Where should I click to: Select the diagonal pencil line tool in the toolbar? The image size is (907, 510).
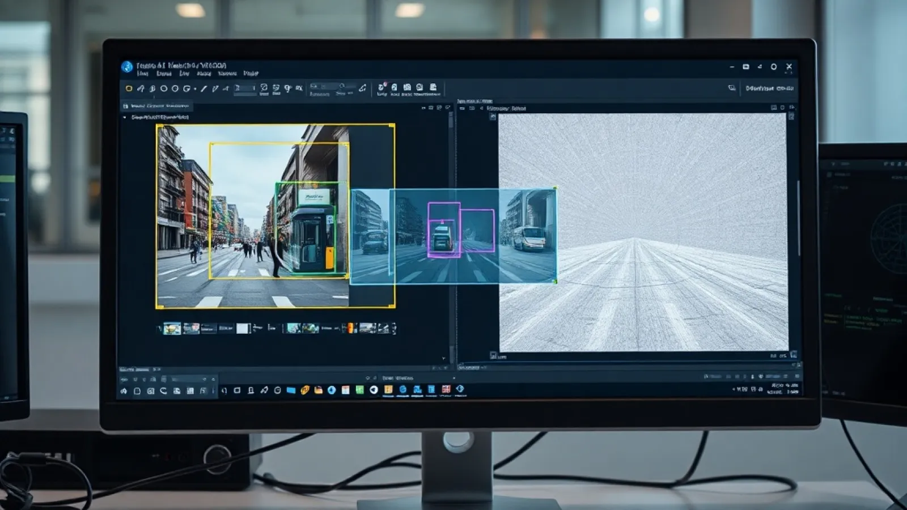click(204, 88)
